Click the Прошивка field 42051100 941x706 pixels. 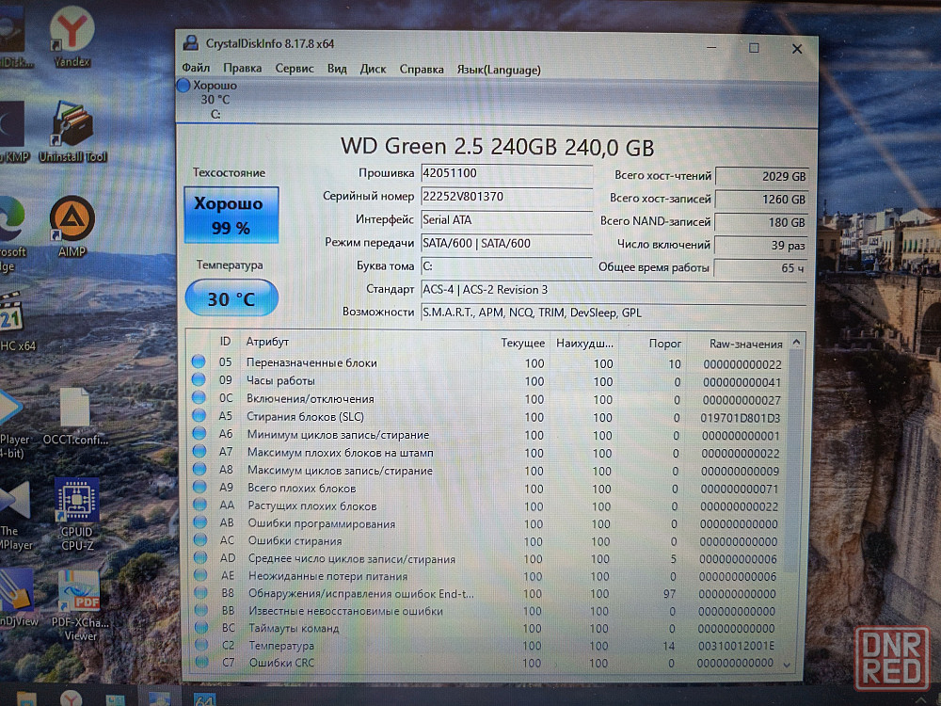506,173
